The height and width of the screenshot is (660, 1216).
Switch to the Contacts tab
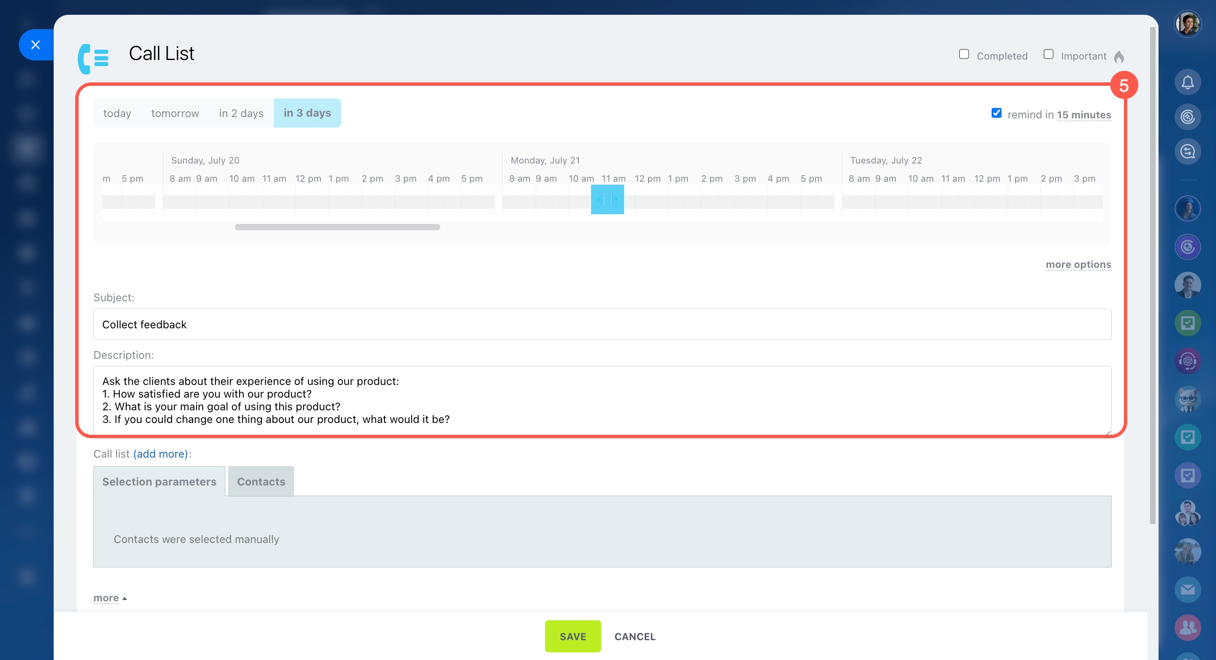click(x=261, y=482)
